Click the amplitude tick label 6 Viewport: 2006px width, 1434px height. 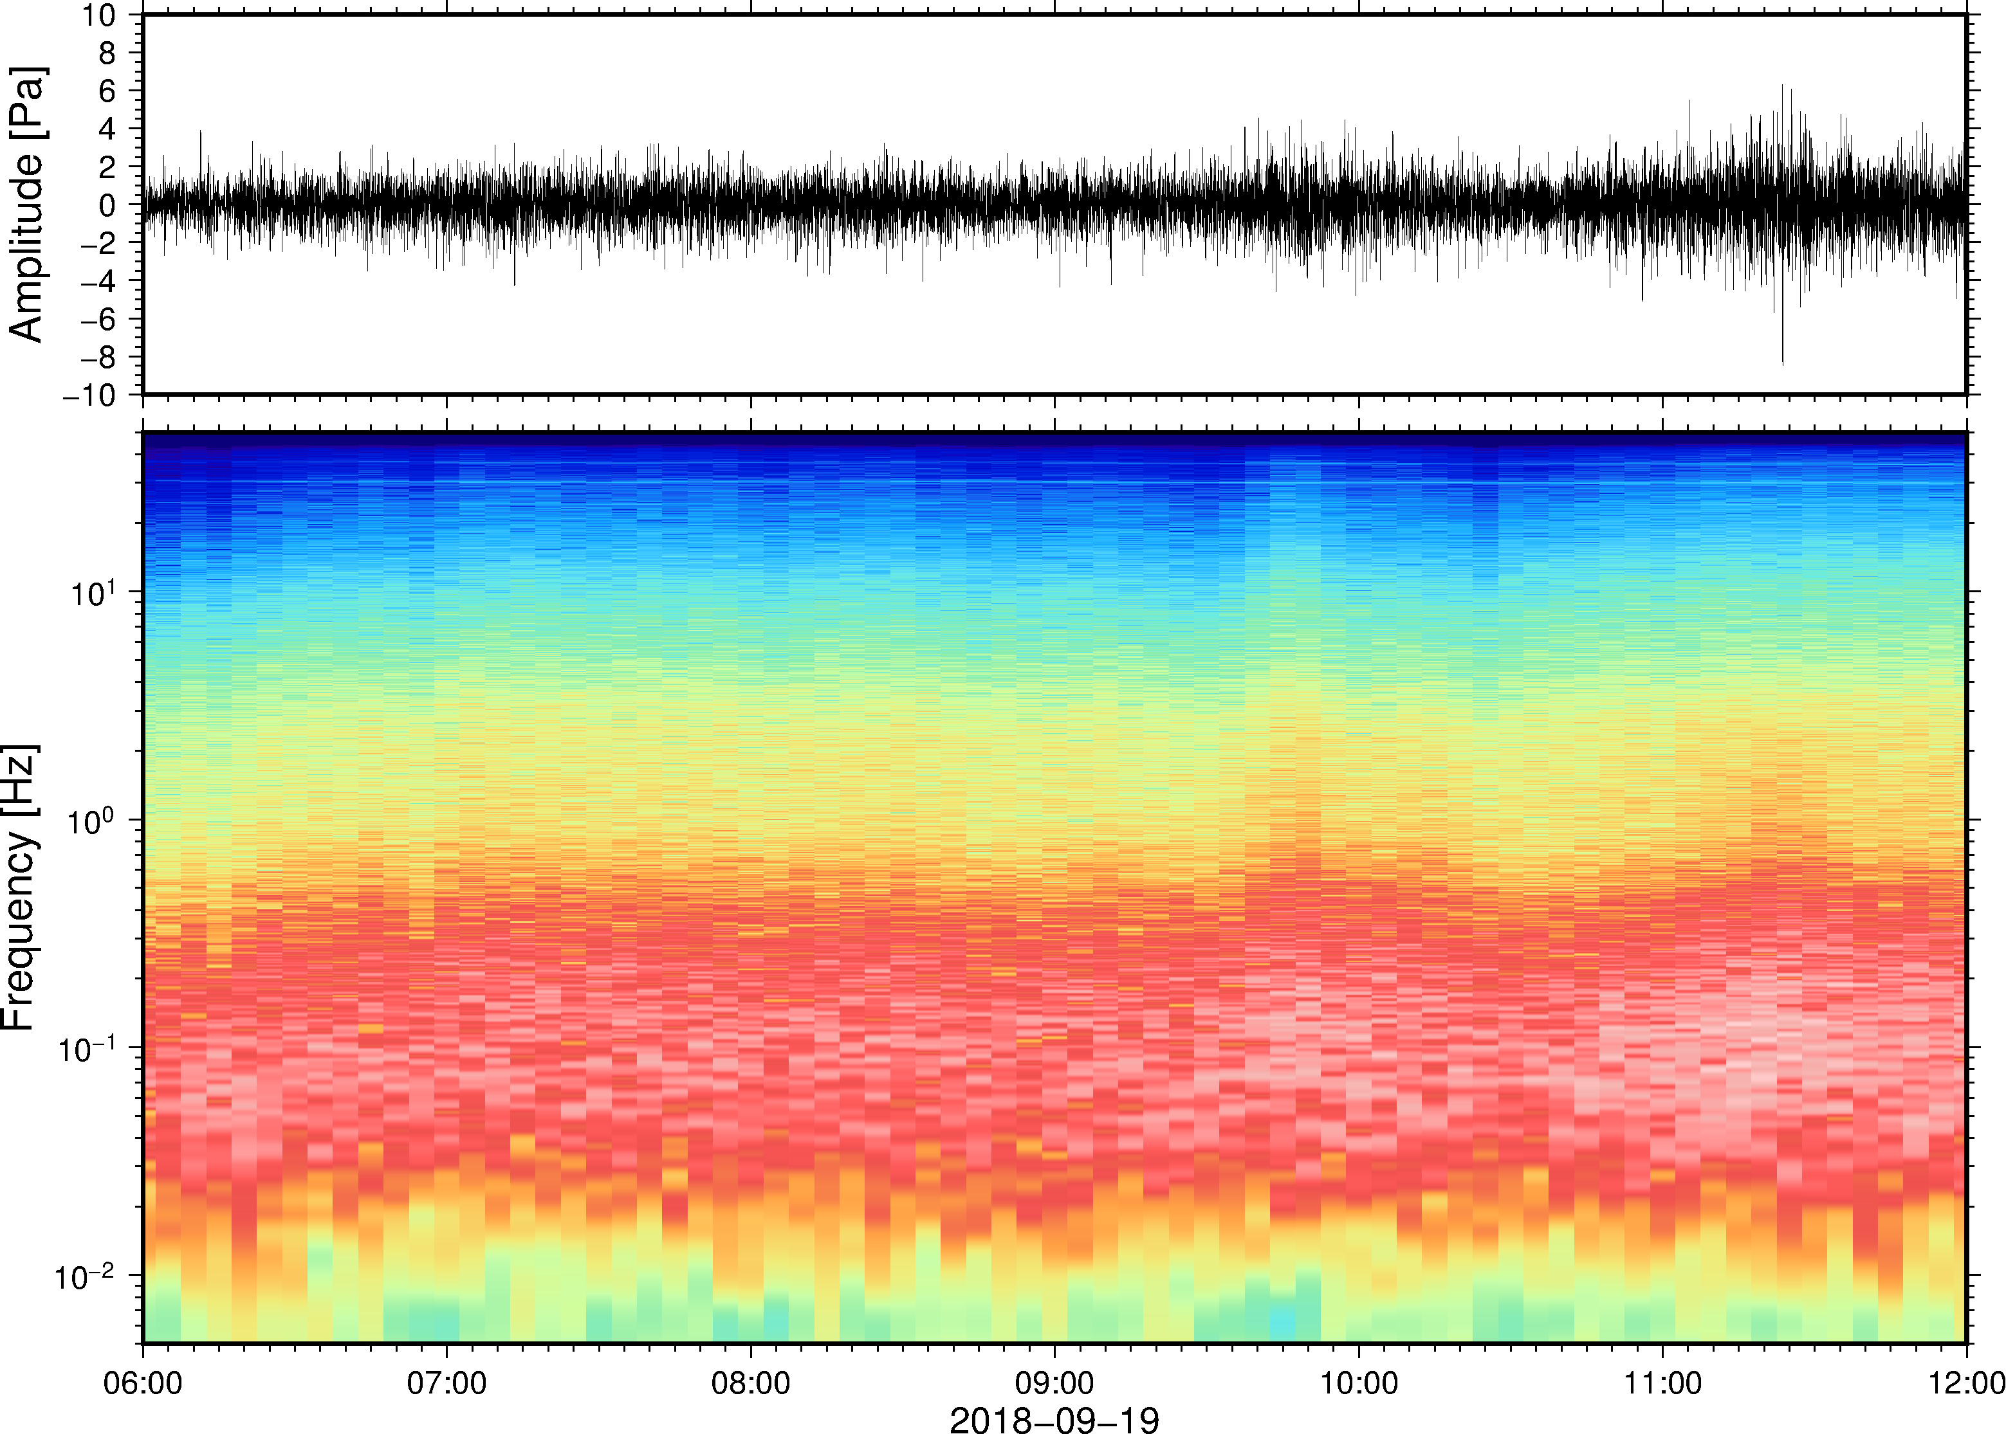[x=108, y=91]
